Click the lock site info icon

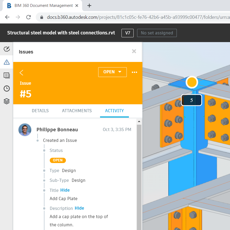42,17
